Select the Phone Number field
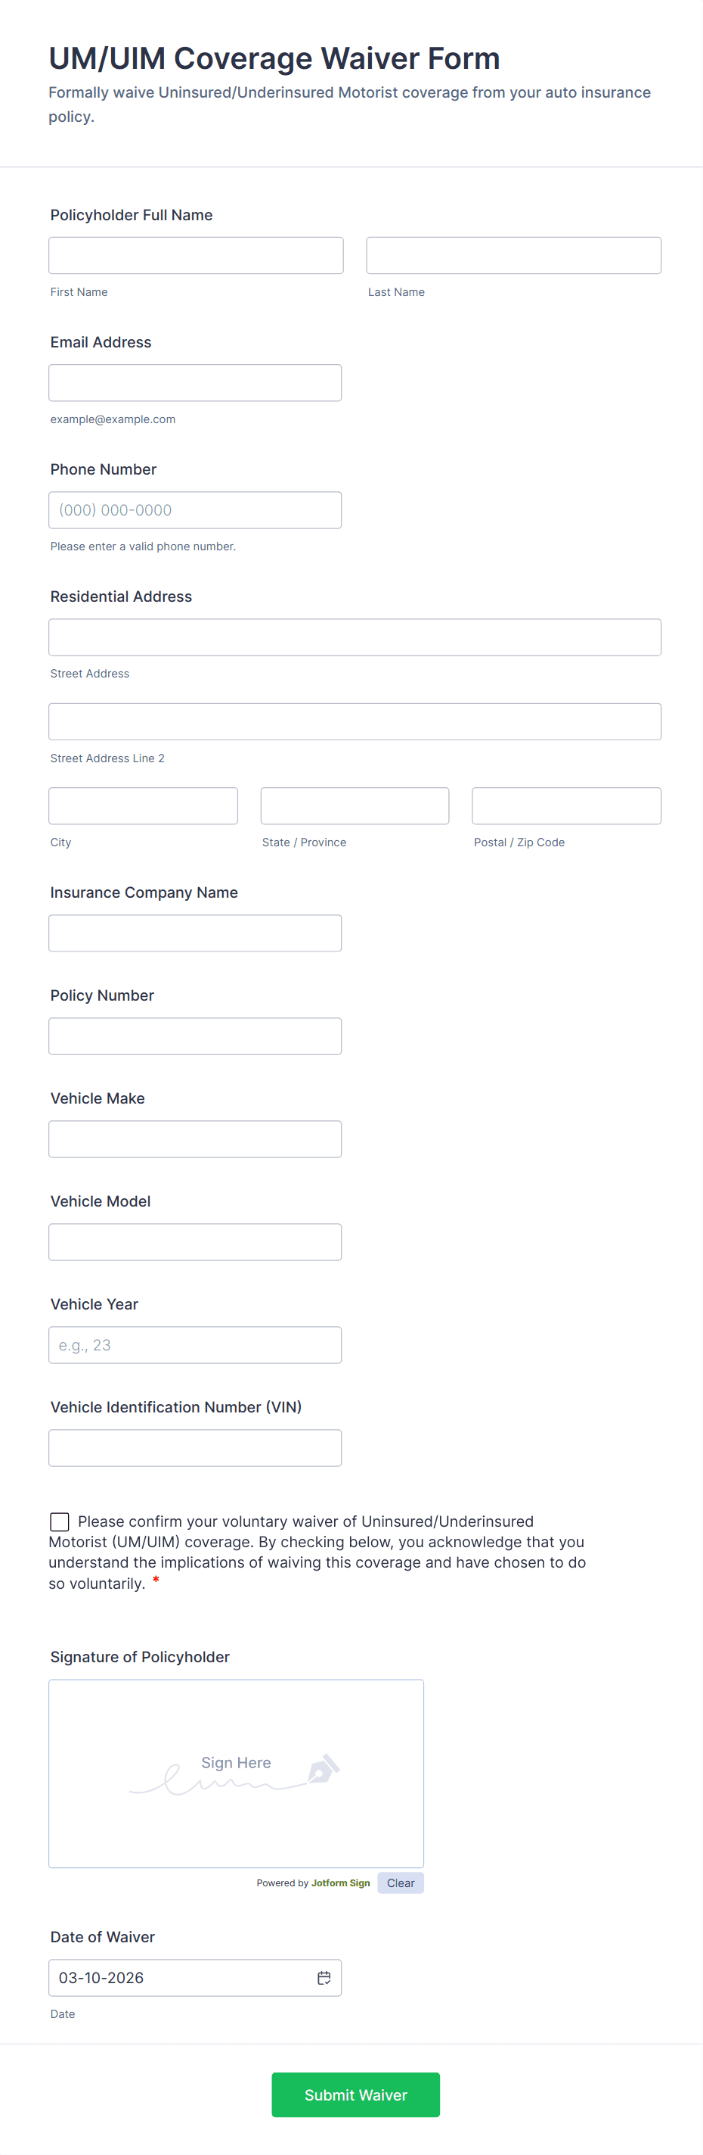The width and height of the screenshot is (703, 2155). [195, 509]
